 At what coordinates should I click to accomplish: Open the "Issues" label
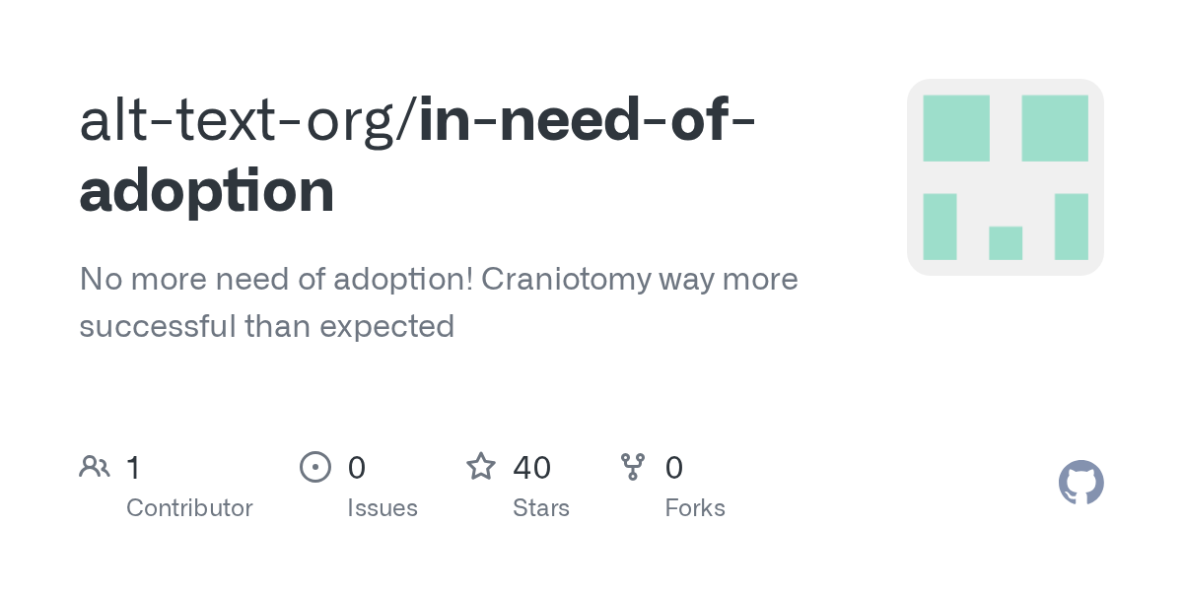click(x=383, y=508)
